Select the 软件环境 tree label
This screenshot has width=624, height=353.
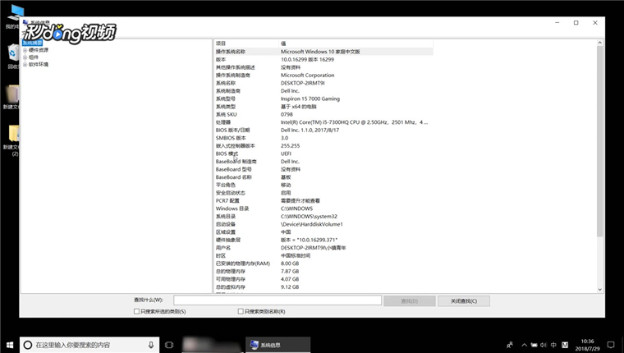click(39, 65)
